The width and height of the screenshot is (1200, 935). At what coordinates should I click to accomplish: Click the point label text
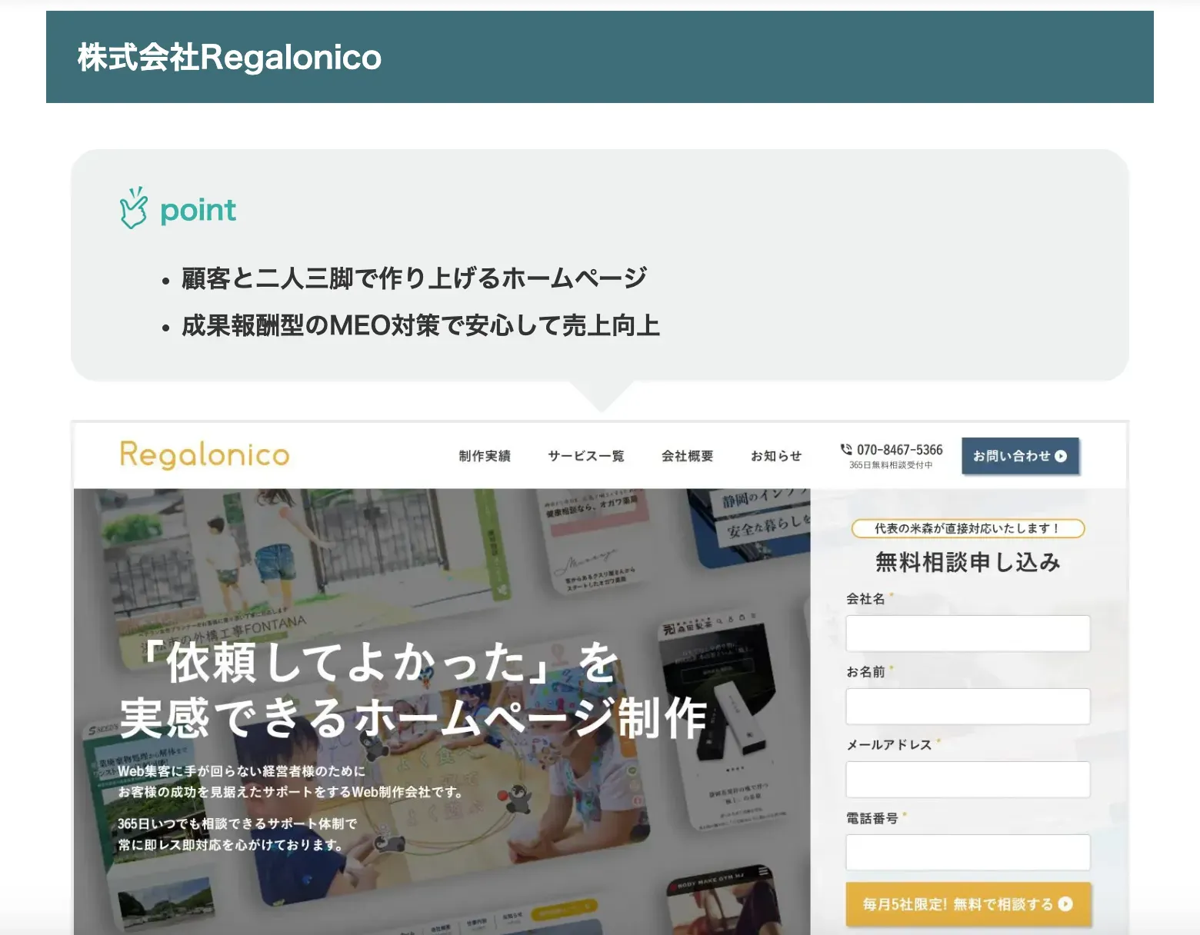198,211
